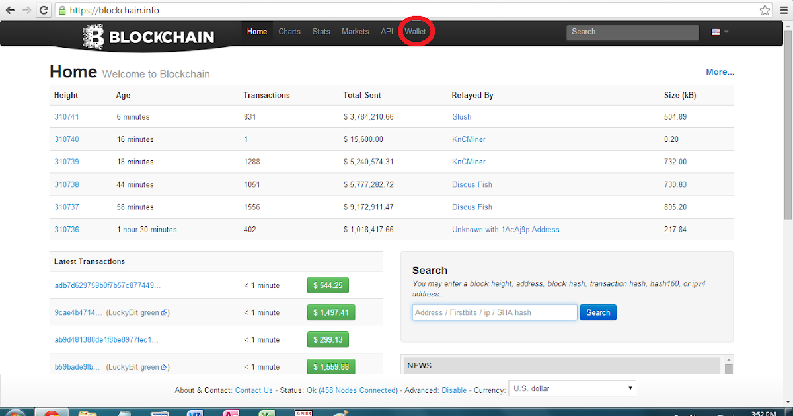This screenshot has width=793, height=416.
Task: Click the '1 hour 30 minutes' age cell
Action: point(147,230)
